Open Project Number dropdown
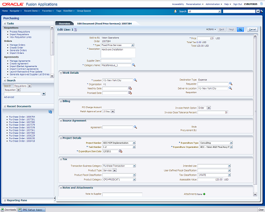This screenshot has height=212, width=265. (x=134, y=143)
